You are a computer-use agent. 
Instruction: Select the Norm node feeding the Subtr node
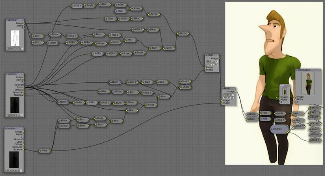coord(63,102)
